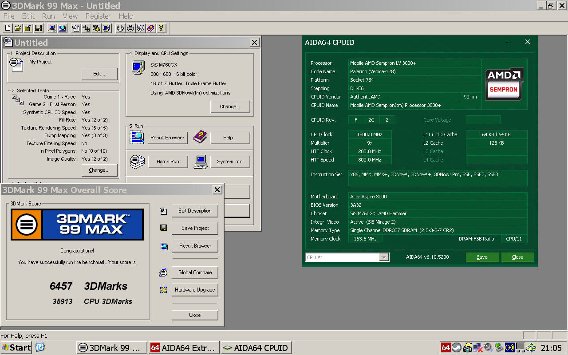This screenshot has width=568, height=355.
Task: Switch to AIDA64 Extreme taskbar button
Action: pos(184,348)
